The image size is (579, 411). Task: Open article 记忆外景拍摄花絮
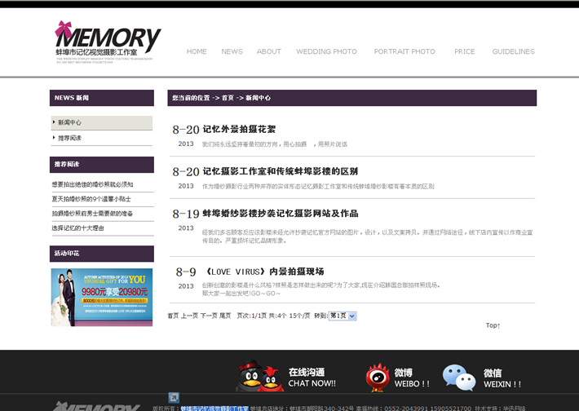click(x=238, y=129)
